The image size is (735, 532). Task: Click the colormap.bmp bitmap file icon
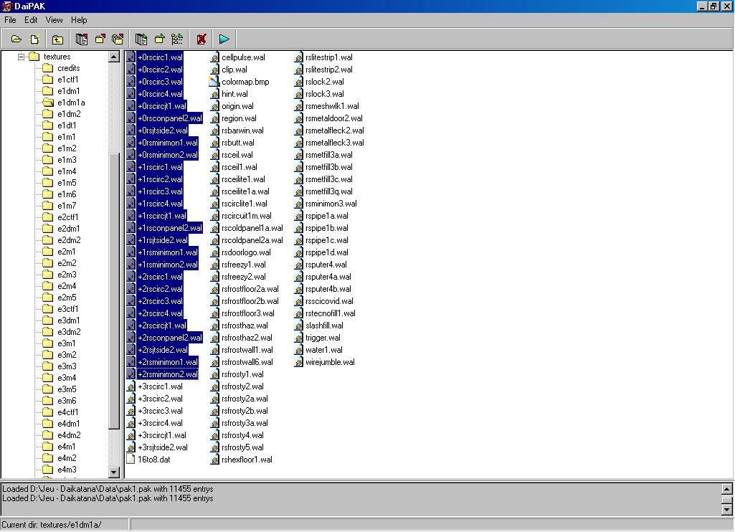214,82
